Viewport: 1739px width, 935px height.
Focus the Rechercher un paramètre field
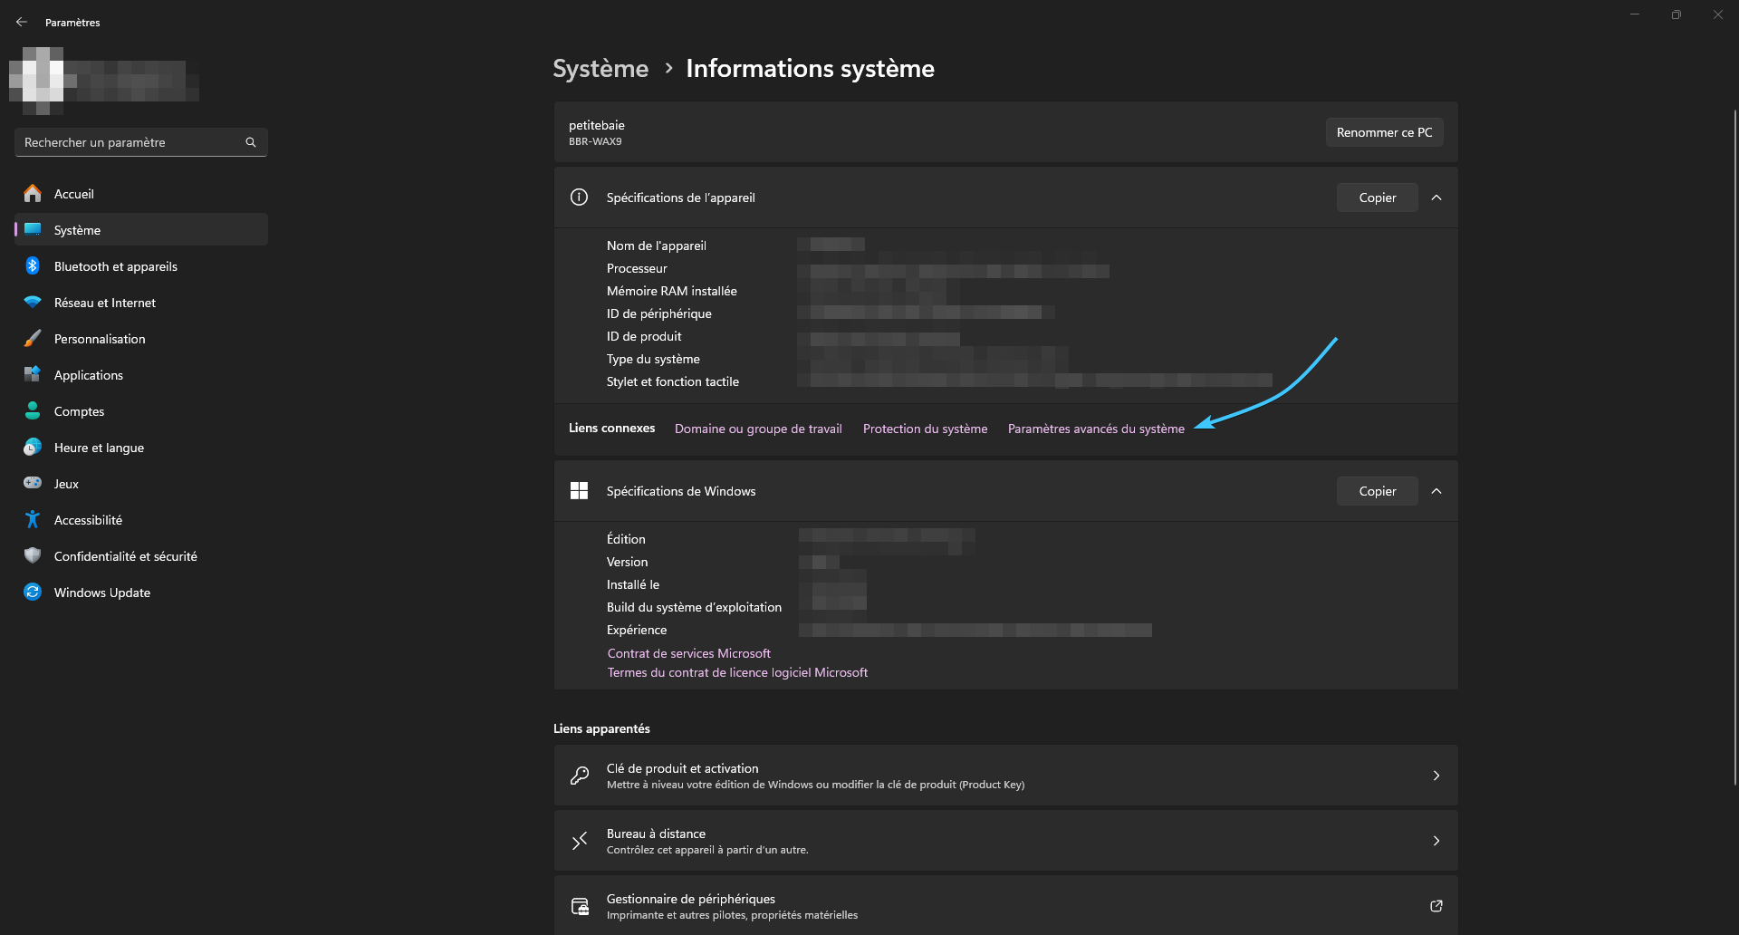[141, 142]
